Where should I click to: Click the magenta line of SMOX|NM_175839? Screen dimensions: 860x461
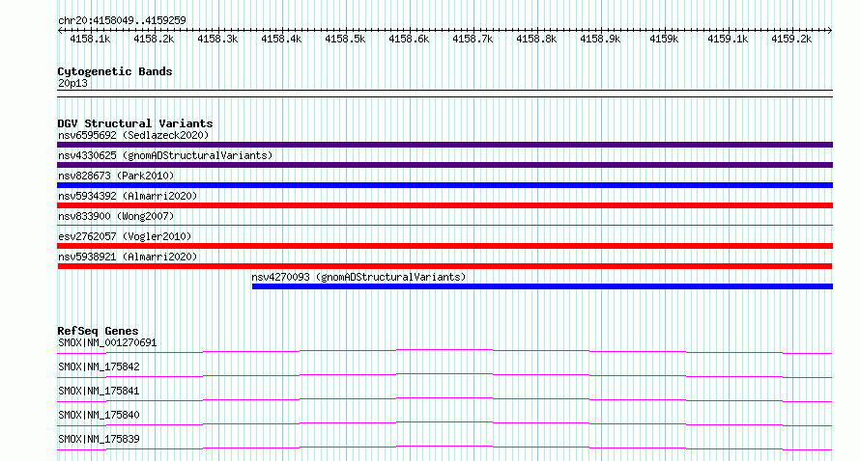coord(444,447)
